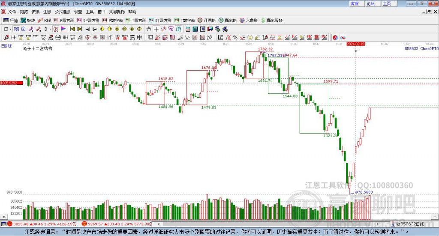Click the red 1605.9292 price label
This screenshot has height=236, width=439.
pos(12,83)
